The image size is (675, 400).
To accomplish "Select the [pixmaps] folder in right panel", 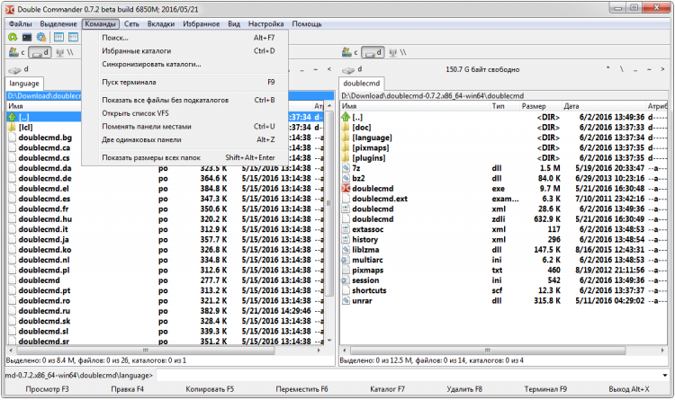I will [504, 148].
